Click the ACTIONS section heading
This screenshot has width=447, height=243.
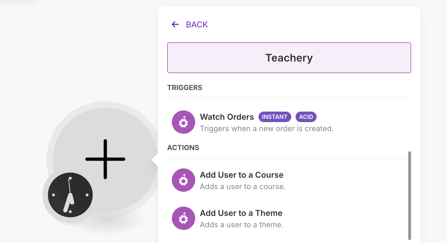pos(183,148)
